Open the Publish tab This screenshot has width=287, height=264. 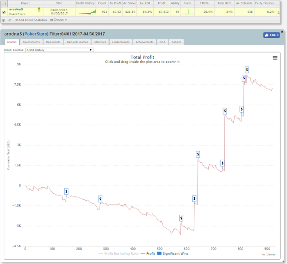coord(176,42)
